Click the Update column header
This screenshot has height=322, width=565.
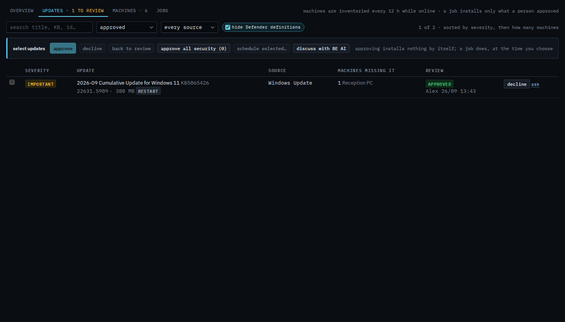(x=86, y=71)
